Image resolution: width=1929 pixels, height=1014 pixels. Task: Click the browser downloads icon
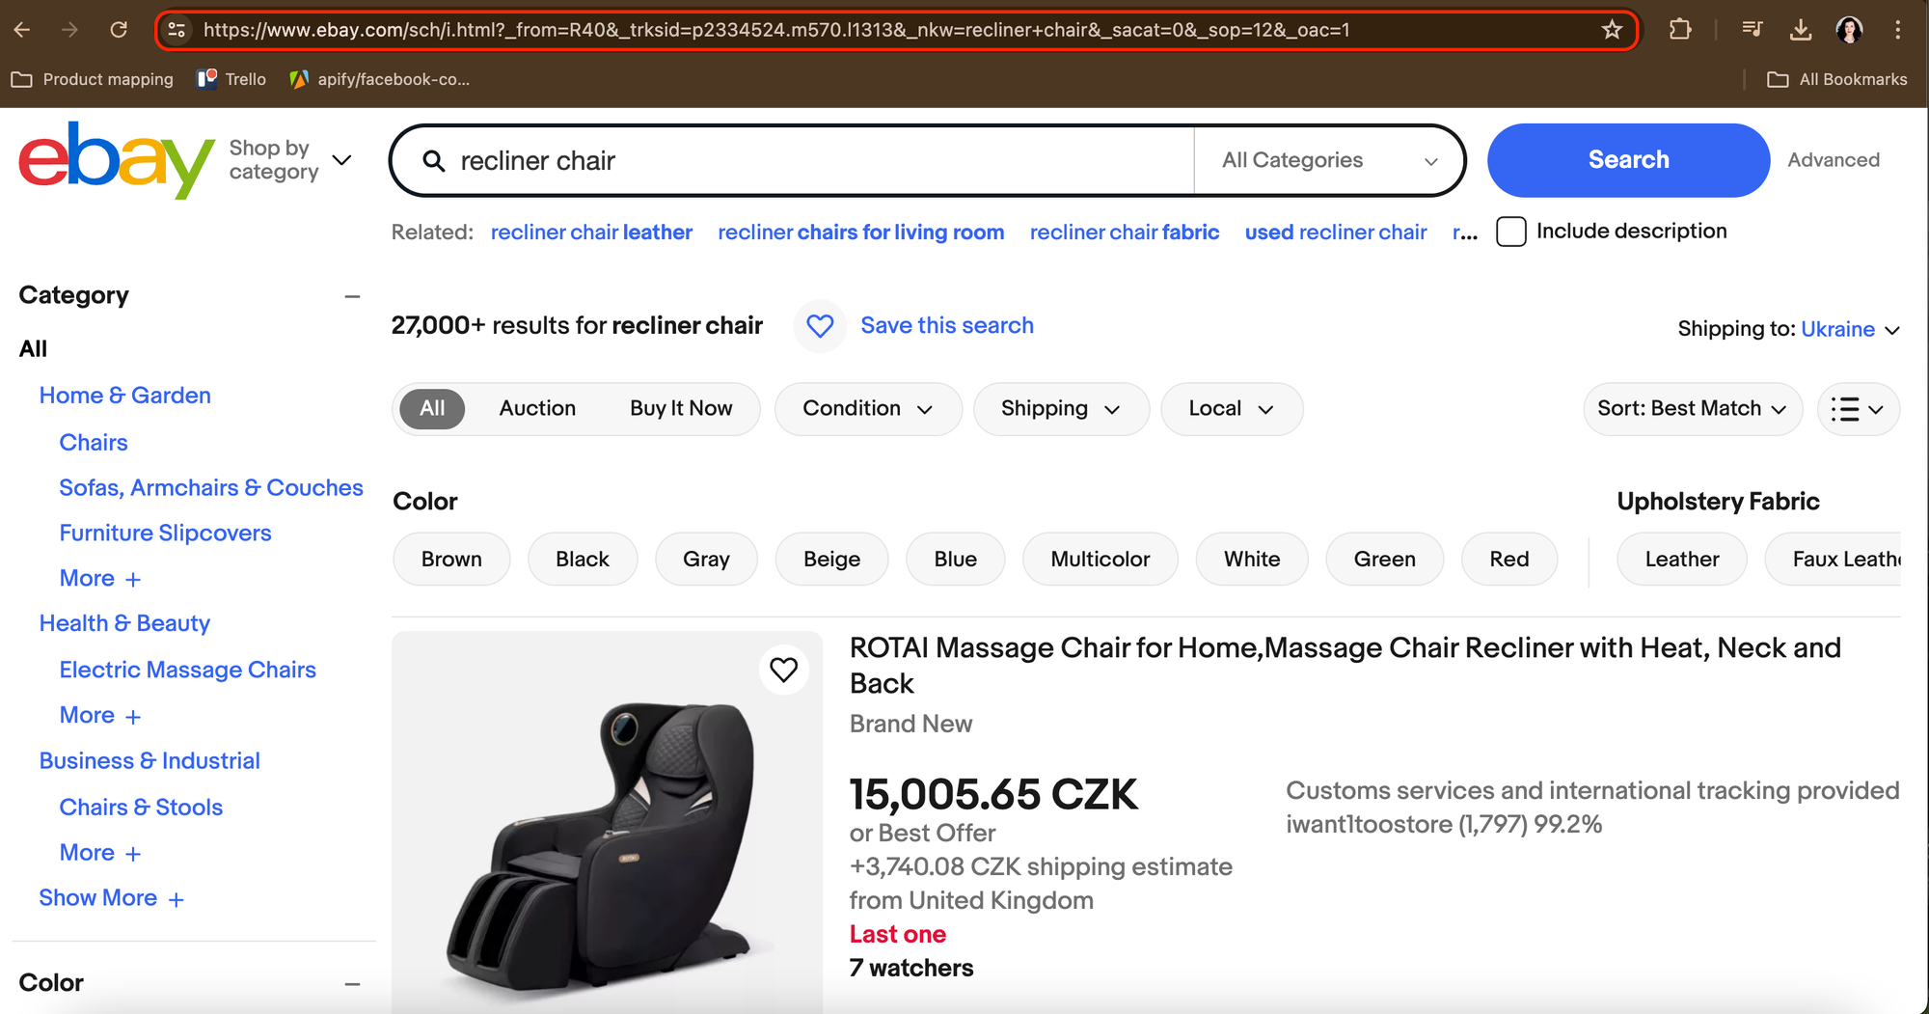coord(1800,29)
